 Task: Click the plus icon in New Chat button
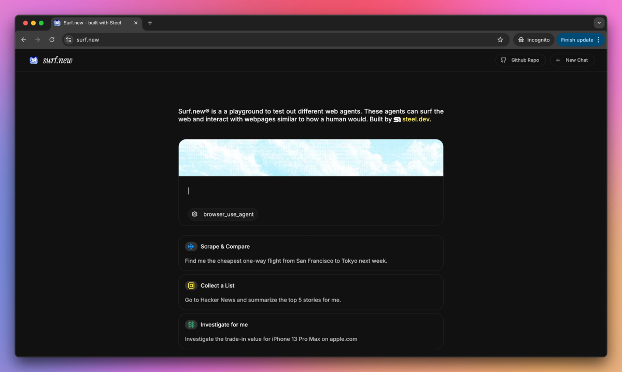(558, 60)
